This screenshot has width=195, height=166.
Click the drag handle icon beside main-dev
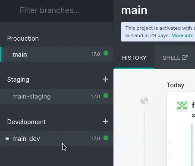click(7, 138)
